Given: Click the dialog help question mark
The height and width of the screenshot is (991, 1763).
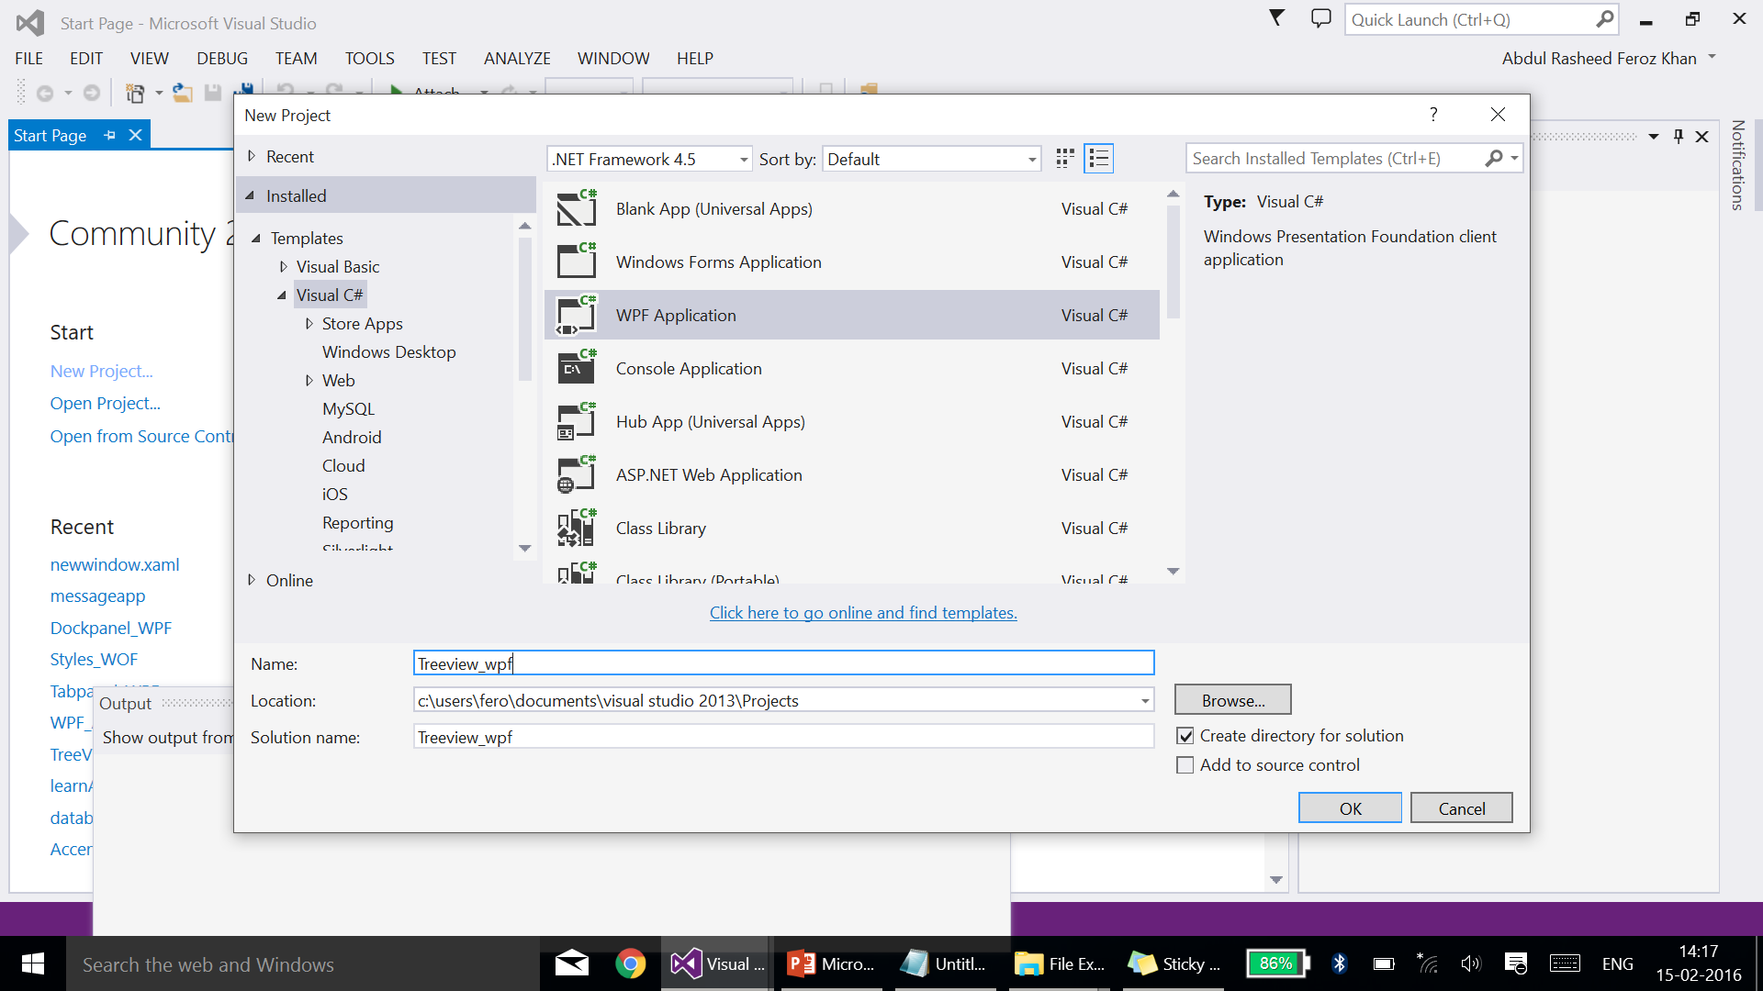Looking at the screenshot, I should coord(1432,115).
